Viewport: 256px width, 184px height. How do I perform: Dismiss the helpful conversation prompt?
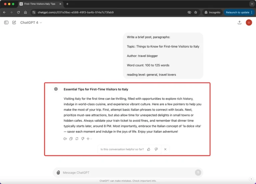pos(165,149)
